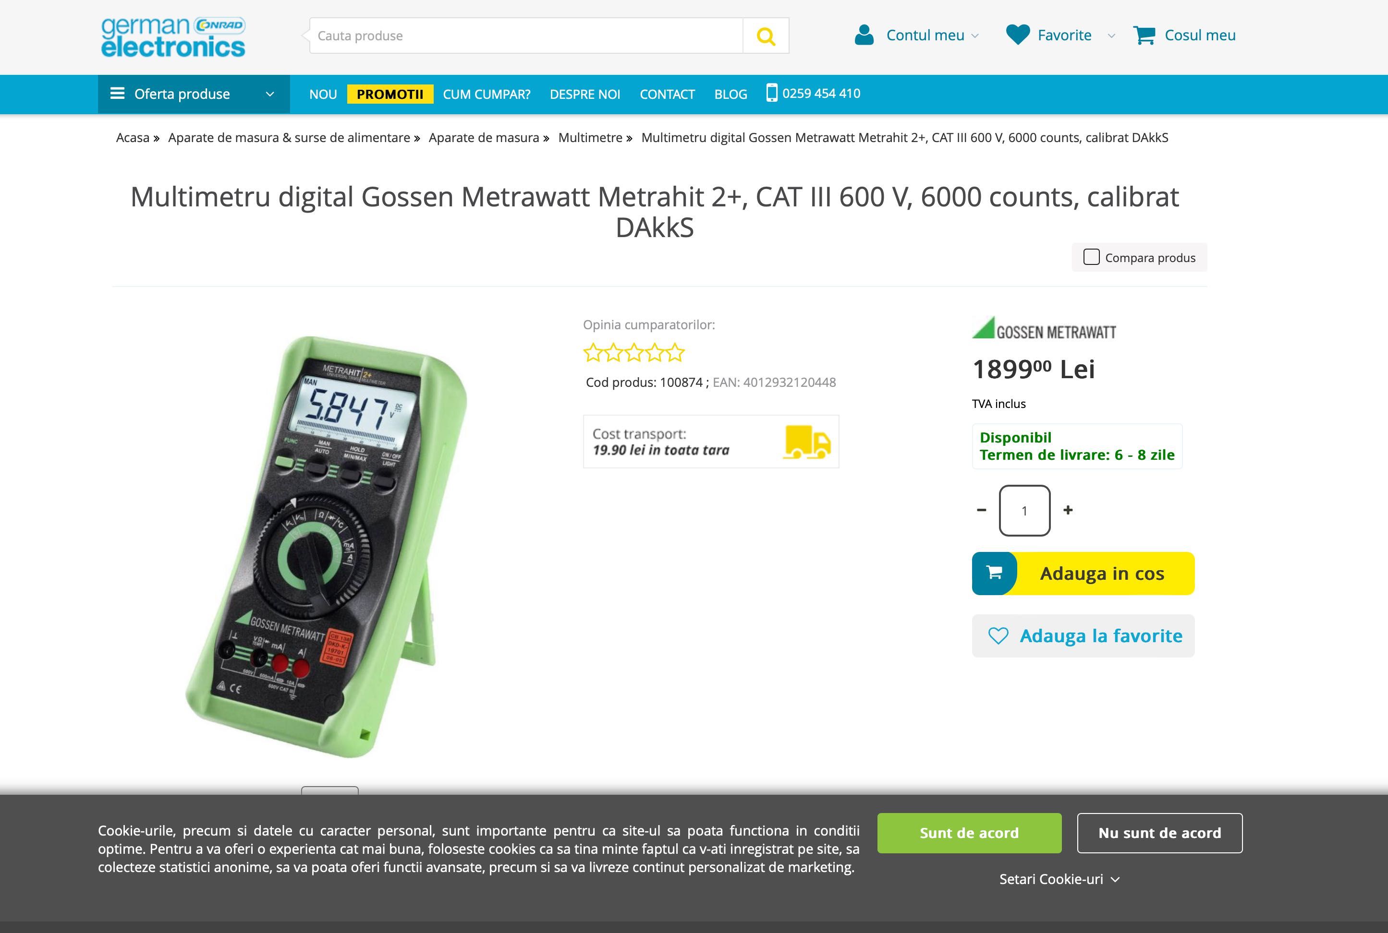This screenshot has width=1388, height=933.
Task: Expand the Favorite dropdown chevron
Action: [x=1111, y=36]
